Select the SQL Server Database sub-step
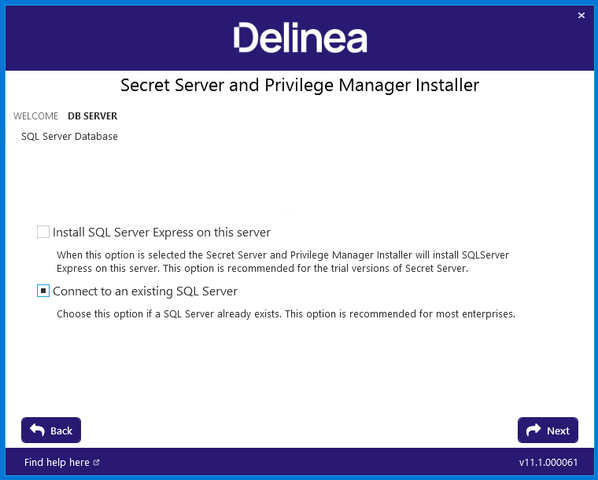Screen dimensions: 598x480 [x=69, y=136]
